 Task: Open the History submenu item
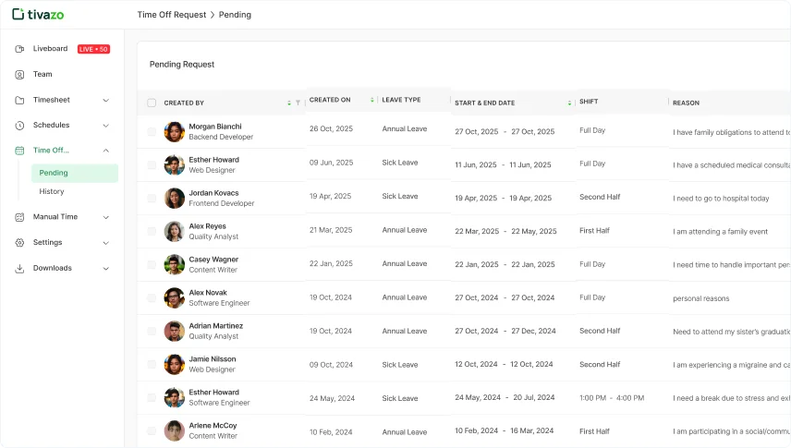[52, 191]
